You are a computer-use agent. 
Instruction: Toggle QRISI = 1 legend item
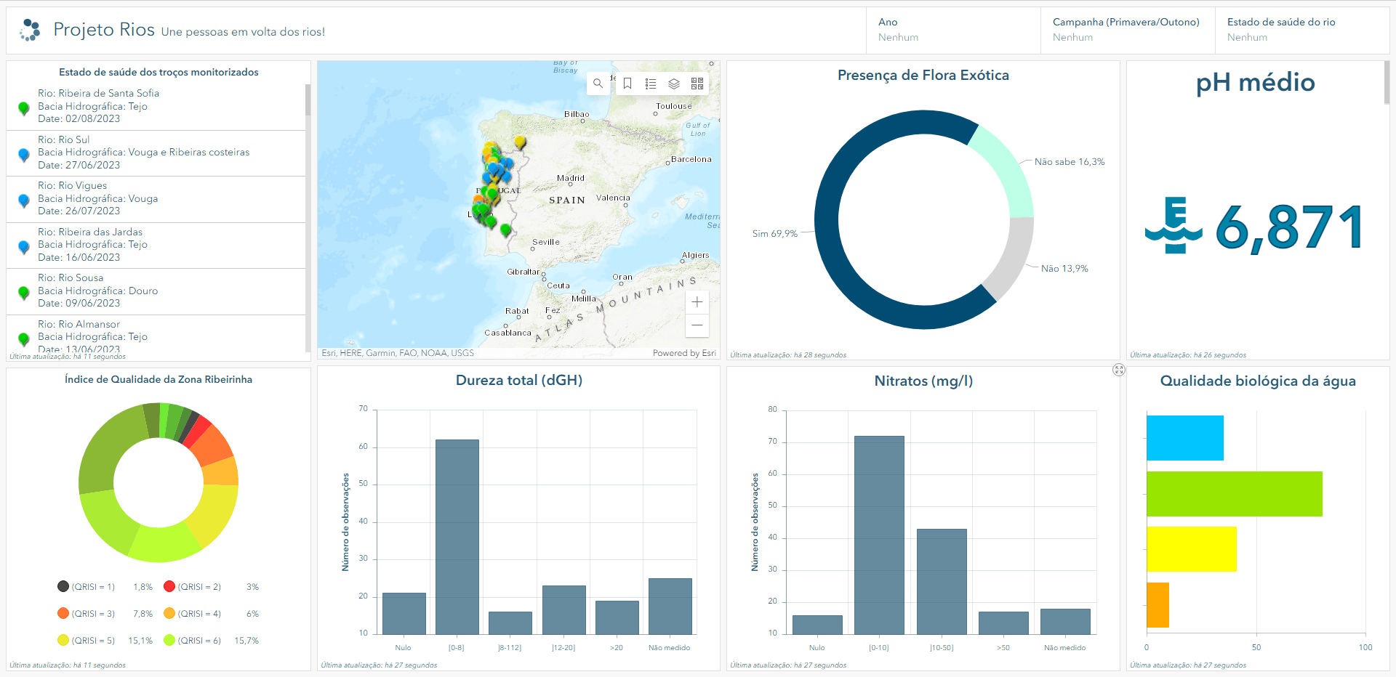click(87, 587)
